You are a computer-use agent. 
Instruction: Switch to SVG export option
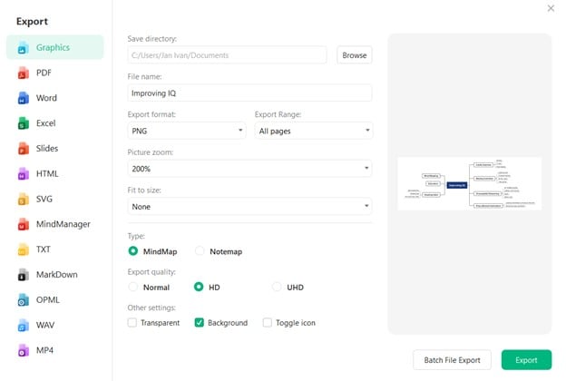click(x=54, y=199)
